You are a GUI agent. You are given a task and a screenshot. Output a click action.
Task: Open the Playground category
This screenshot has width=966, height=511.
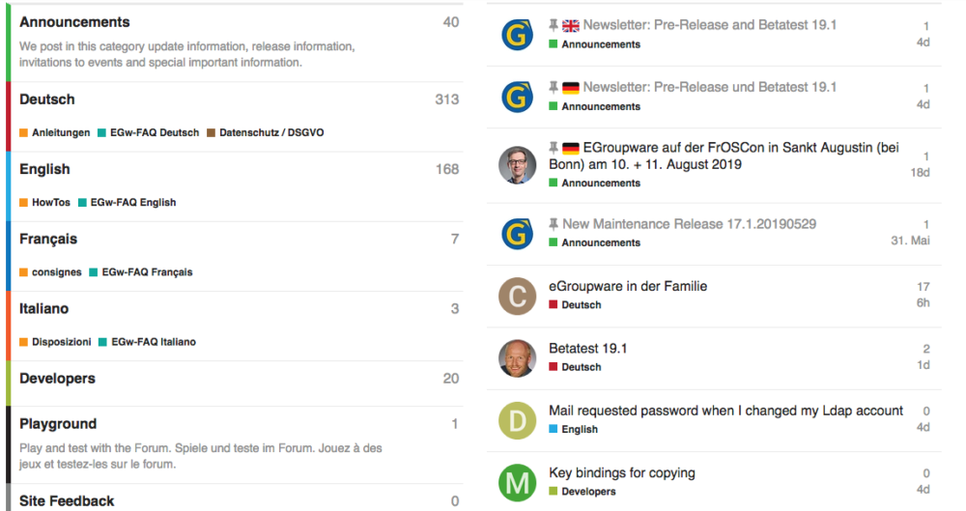coord(58,424)
